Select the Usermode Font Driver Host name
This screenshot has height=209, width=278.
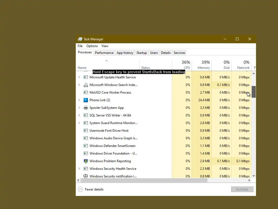tap(109, 131)
